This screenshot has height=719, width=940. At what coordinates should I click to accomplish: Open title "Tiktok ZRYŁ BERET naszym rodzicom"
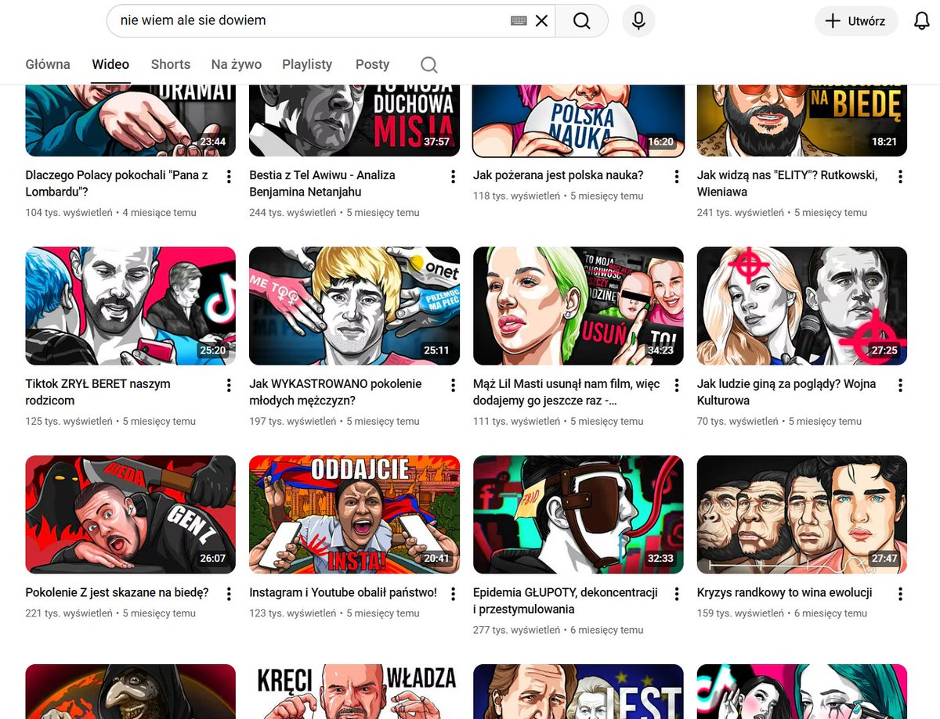click(x=98, y=392)
